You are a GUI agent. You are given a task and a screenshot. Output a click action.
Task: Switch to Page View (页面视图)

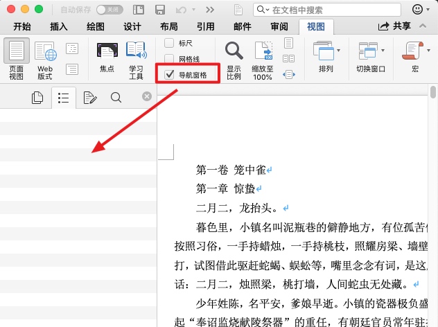[x=17, y=59]
